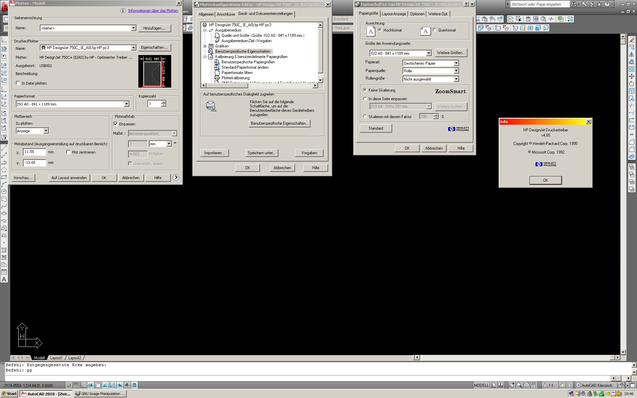Select the Rectangle draw tool
The width and height of the screenshot is (637, 398).
coord(4,177)
